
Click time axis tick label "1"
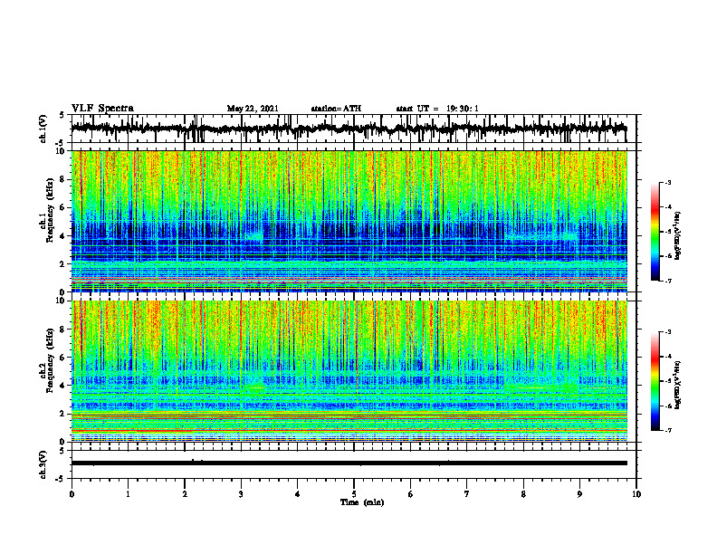pos(128,494)
